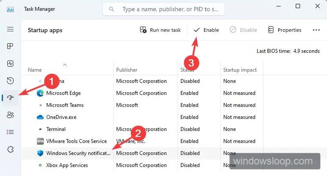Open the App history page icon

click(x=10, y=81)
